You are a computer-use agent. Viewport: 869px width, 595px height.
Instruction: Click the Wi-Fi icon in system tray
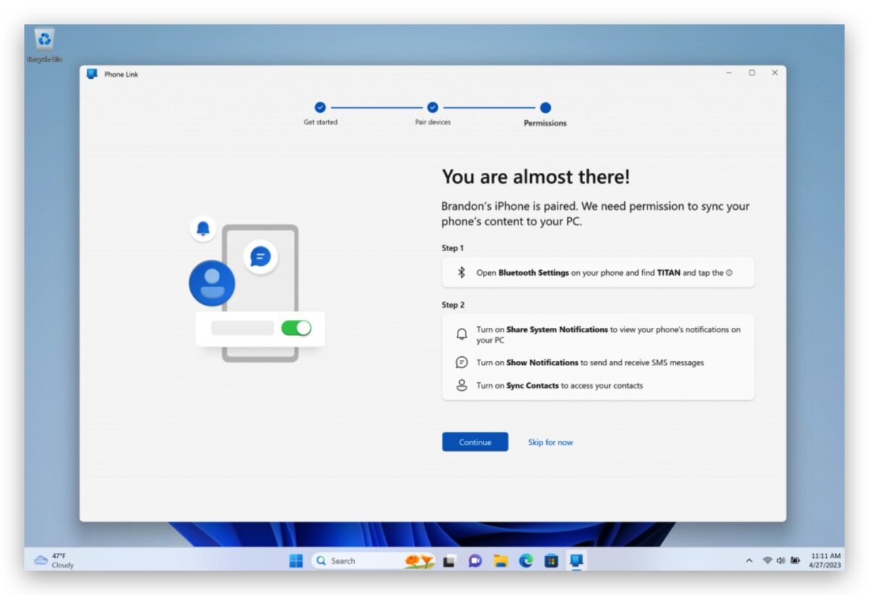click(x=768, y=560)
